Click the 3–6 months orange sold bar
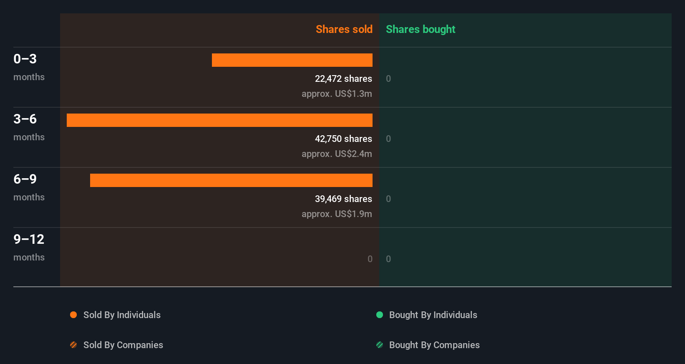 219,120
